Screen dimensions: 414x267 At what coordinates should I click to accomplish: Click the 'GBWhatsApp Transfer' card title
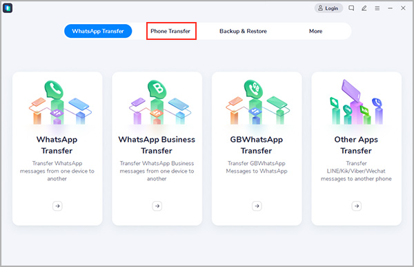pyautogui.click(x=257, y=145)
